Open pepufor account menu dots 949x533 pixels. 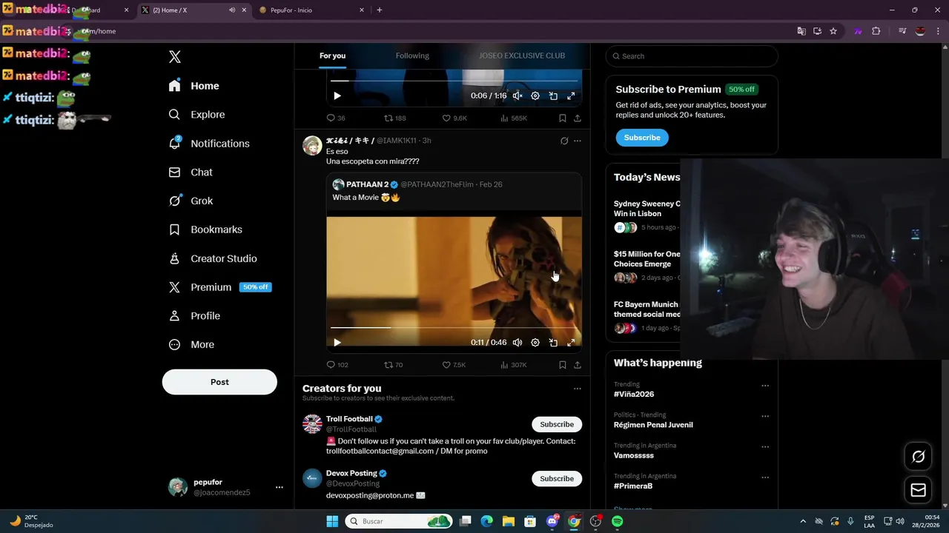(280, 487)
